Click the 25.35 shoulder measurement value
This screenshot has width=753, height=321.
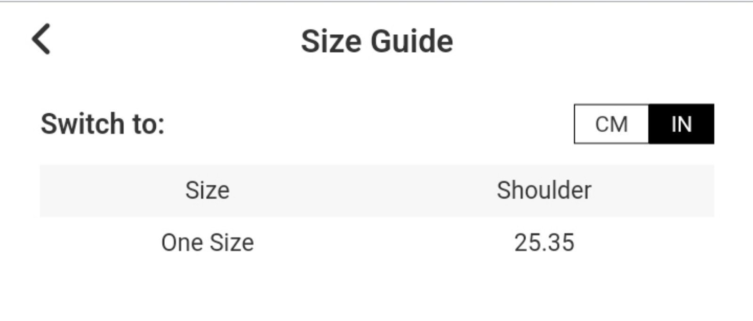click(544, 243)
